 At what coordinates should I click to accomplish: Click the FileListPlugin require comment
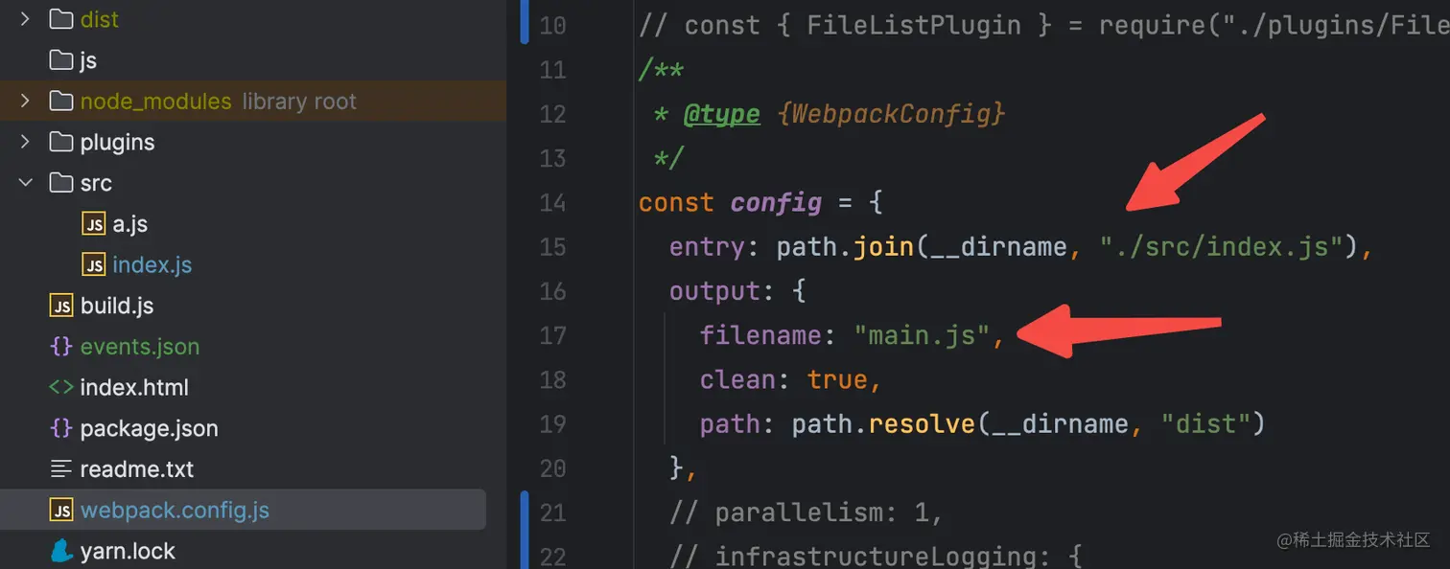(x=1044, y=25)
